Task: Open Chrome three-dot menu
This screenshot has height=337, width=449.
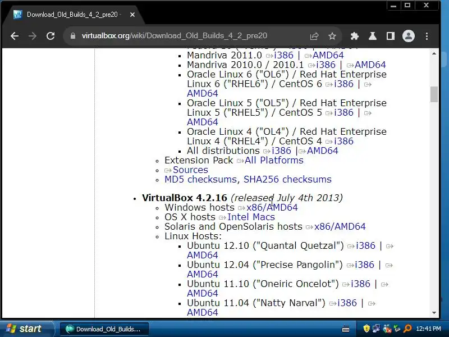Action: click(x=427, y=36)
